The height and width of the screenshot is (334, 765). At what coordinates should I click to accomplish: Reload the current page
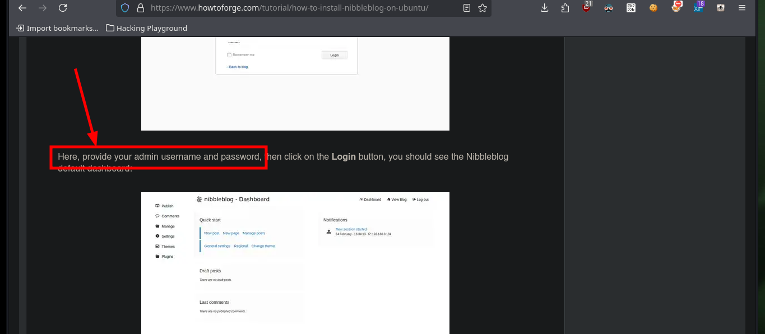63,8
